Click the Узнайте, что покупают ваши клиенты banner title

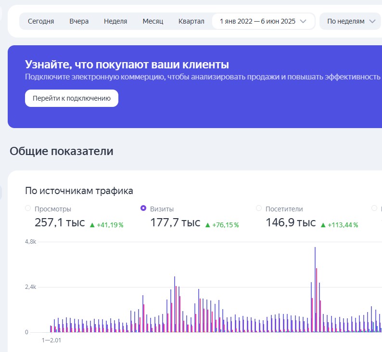(127, 65)
